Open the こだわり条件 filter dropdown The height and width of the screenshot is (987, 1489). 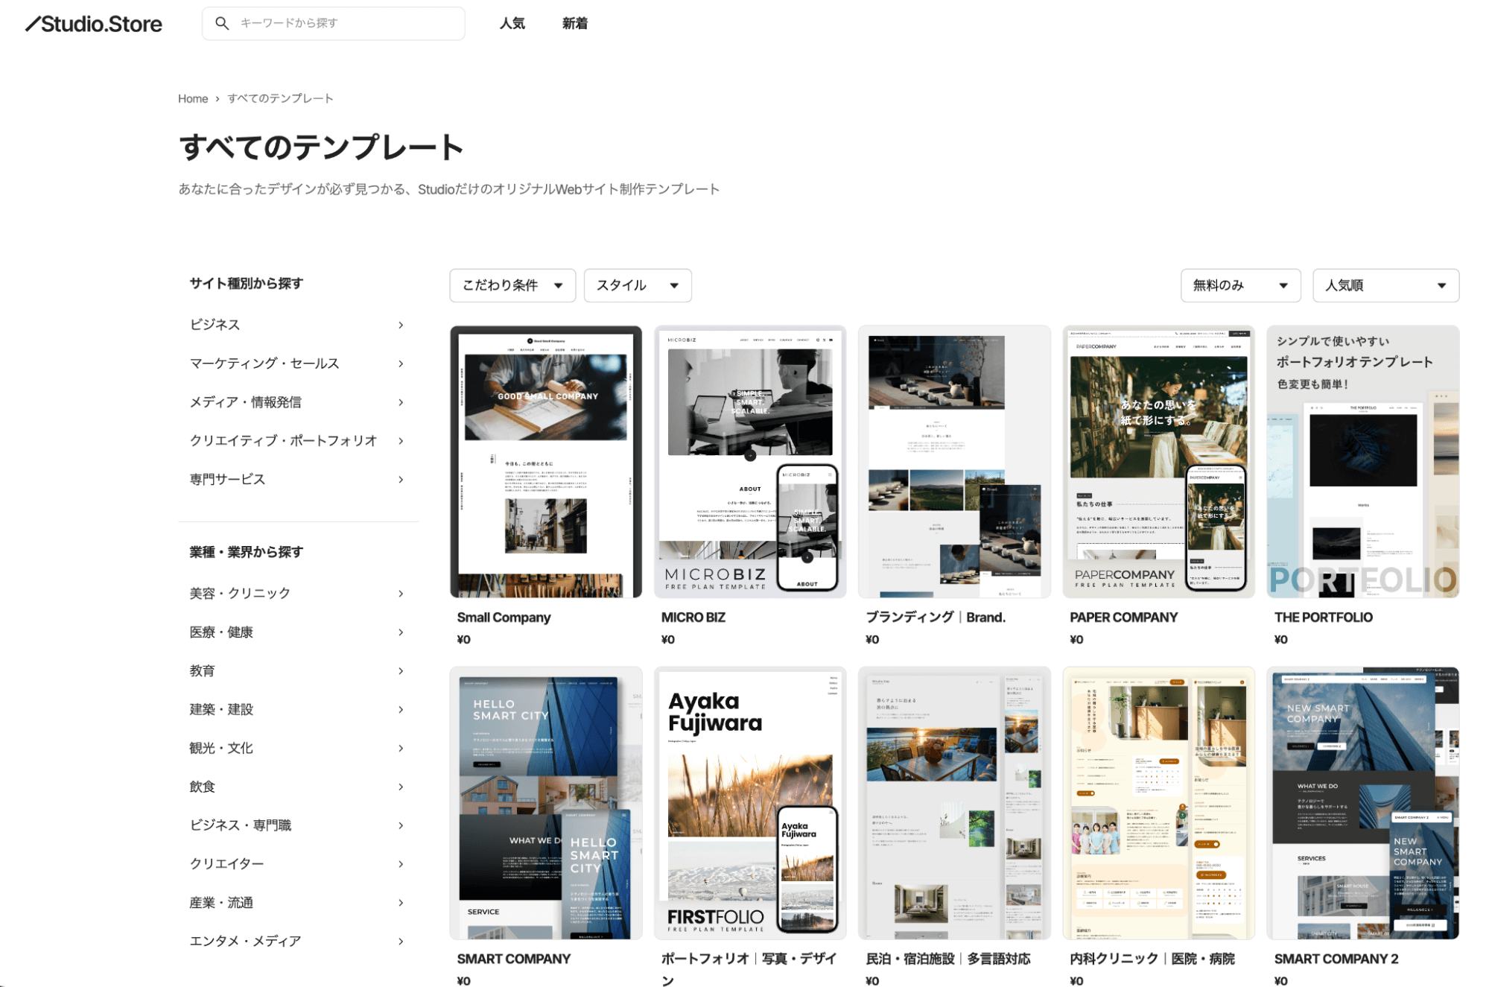tap(512, 285)
